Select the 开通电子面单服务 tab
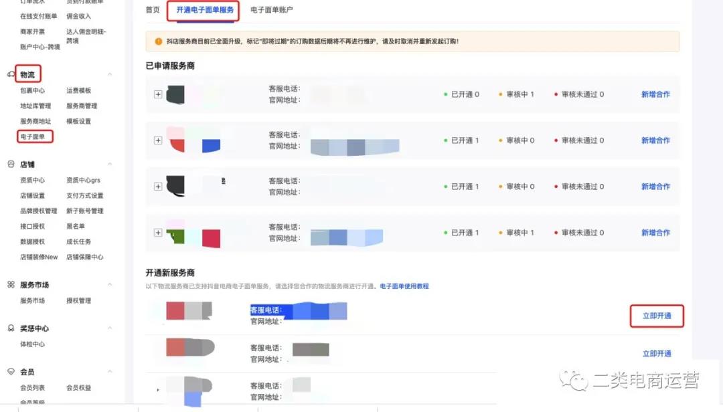 coord(206,10)
